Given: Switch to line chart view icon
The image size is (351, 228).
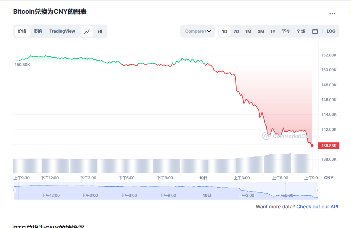Looking at the screenshot, I should pos(87,31).
